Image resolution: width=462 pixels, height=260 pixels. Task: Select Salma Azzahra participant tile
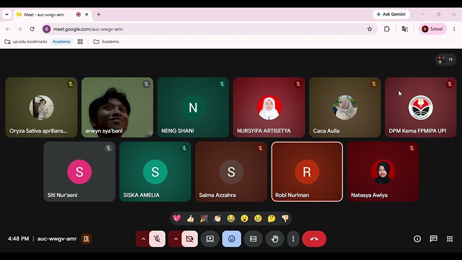pyautogui.click(x=231, y=172)
